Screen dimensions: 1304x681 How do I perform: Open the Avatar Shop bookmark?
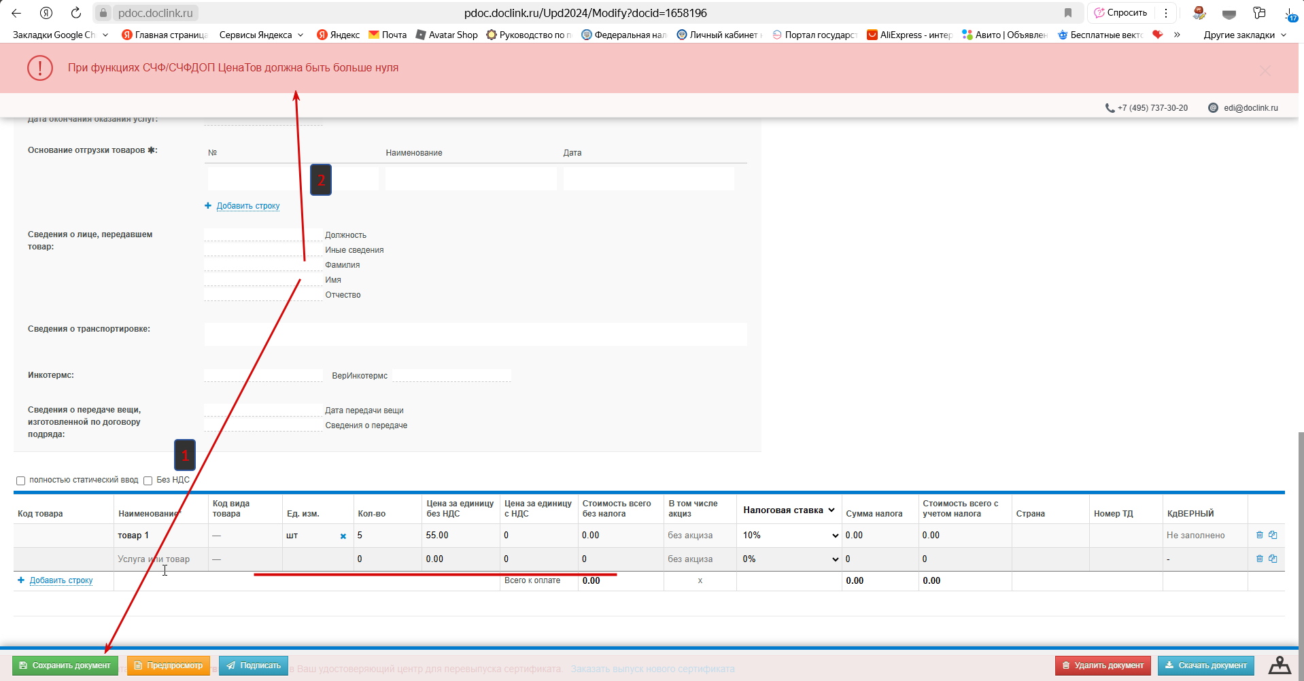coord(447,35)
